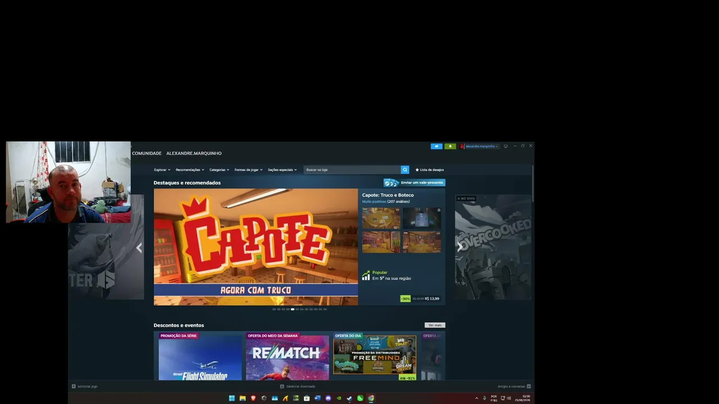The image size is (719, 404).
Task: Click the microphone icon in system tray
Action: point(485,398)
